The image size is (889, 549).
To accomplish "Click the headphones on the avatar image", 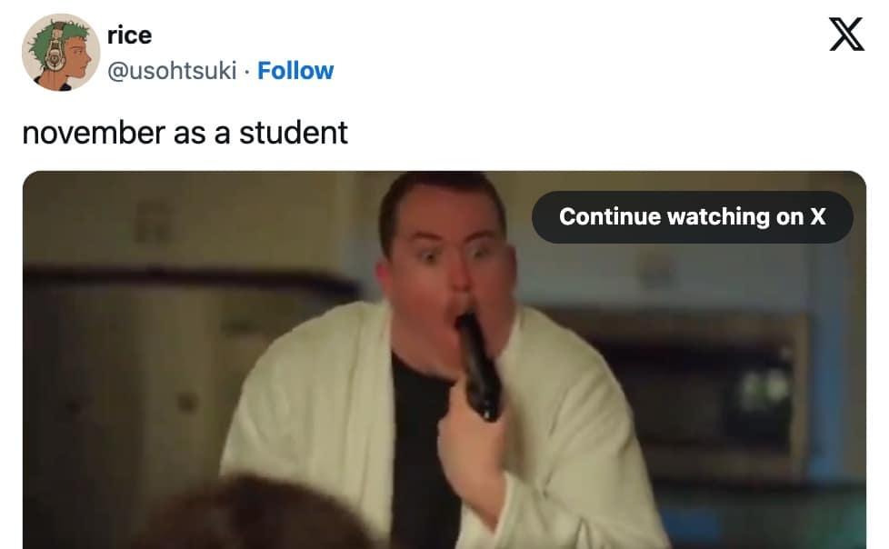I will 55,52.
